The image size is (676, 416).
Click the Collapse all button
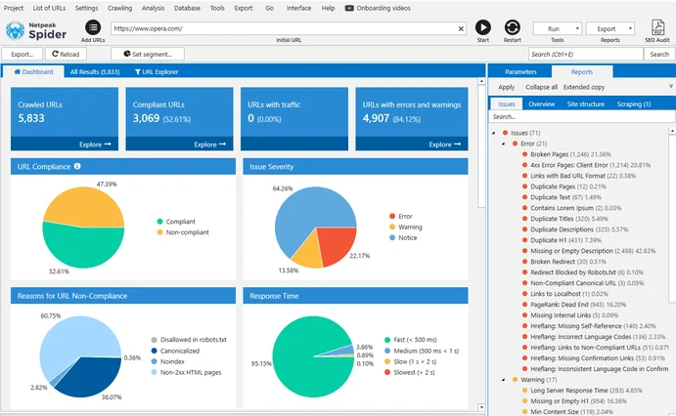pyautogui.click(x=541, y=88)
